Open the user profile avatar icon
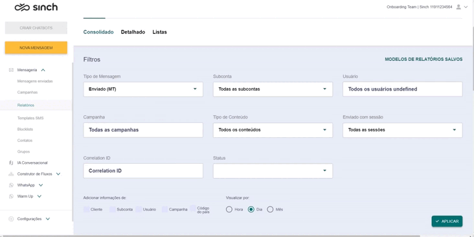This screenshot has height=237, width=474. pos(458,7)
